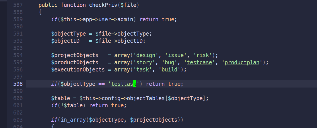The height and width of the screenshot is (128, 317).
Task: Select line number 603 in the gutter
Action: [18, 119]
